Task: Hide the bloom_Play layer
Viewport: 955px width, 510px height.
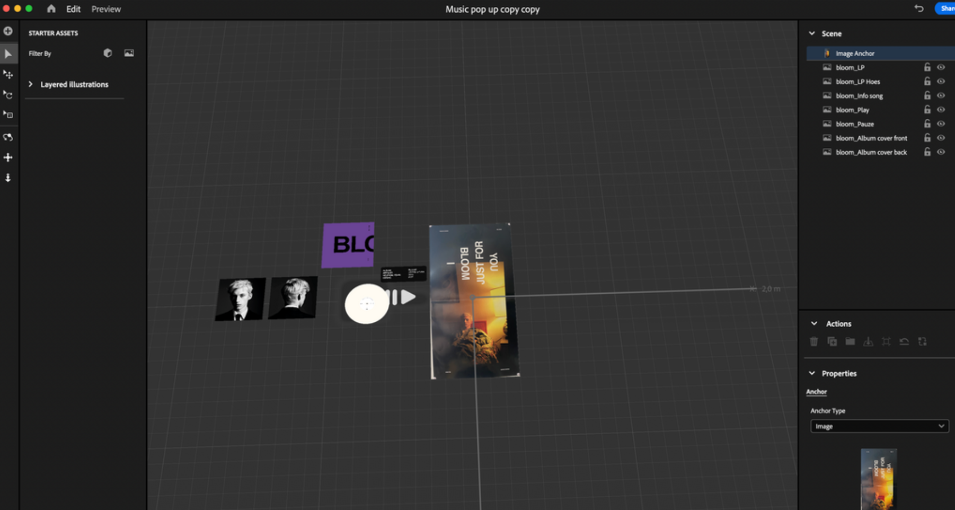Action: [x=941, y=110]
